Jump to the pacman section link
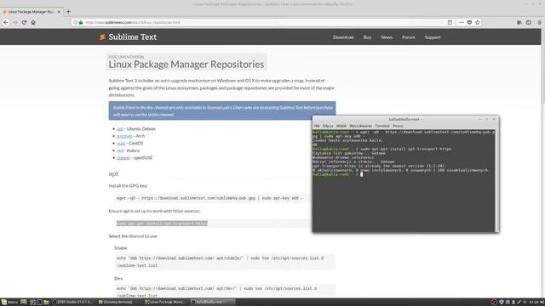This screenshot has width=545, height=306. tap(124, 136)
